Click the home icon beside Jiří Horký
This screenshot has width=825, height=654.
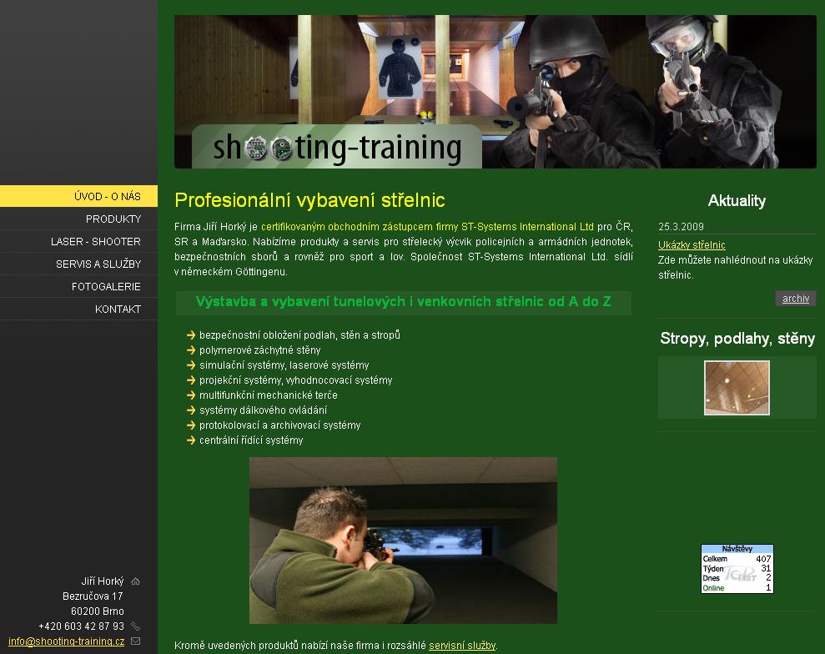click(135, 581)
